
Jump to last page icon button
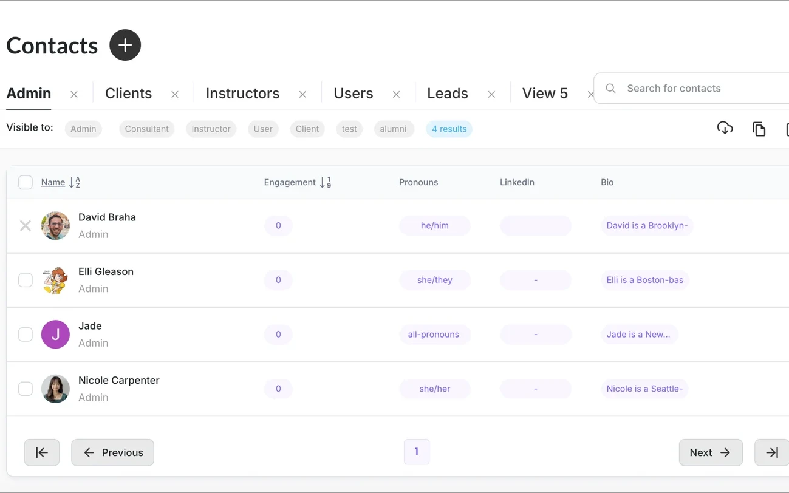coord(771,452)
